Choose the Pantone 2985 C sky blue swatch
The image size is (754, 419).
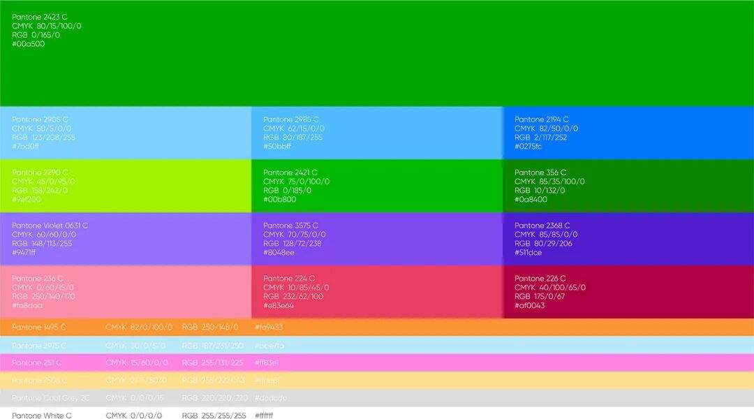(377, 133)
